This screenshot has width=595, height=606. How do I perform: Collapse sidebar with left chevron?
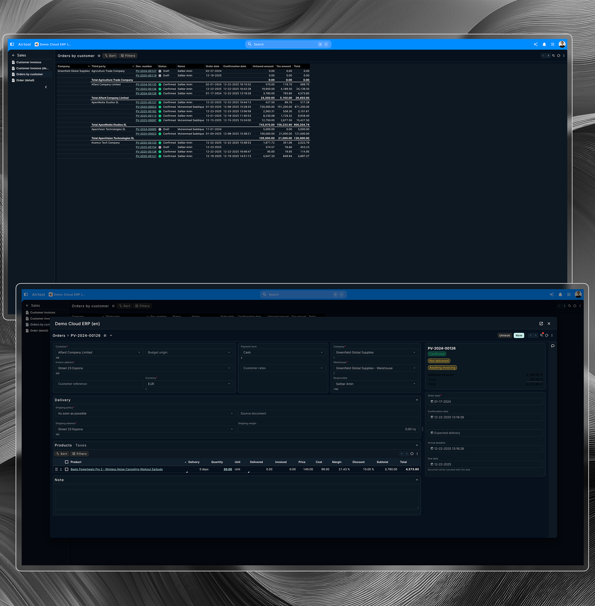46,87
